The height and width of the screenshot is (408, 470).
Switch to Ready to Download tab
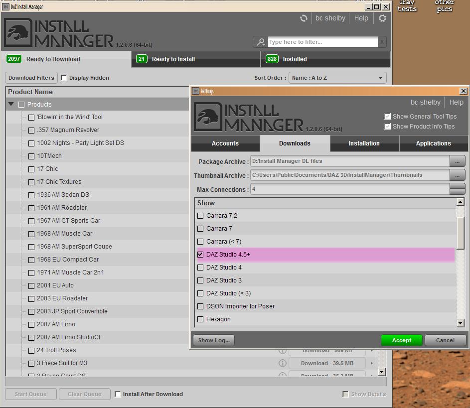66,59
